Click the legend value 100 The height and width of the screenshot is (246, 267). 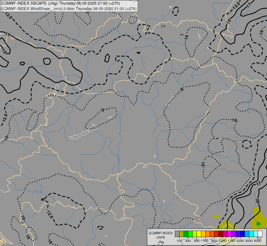point(179,241)
